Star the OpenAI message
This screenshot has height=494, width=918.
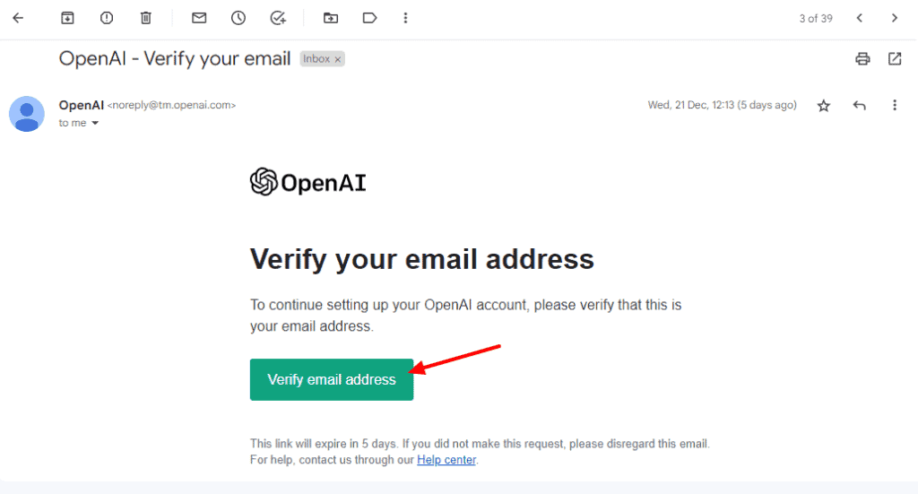[x=824, y=106]
